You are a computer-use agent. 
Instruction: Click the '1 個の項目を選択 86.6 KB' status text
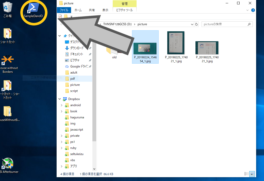96,174
